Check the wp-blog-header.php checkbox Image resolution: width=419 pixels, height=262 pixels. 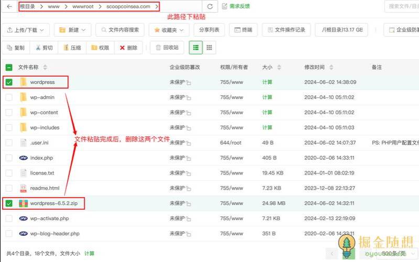pyautogui.click(x=9, y=234)
